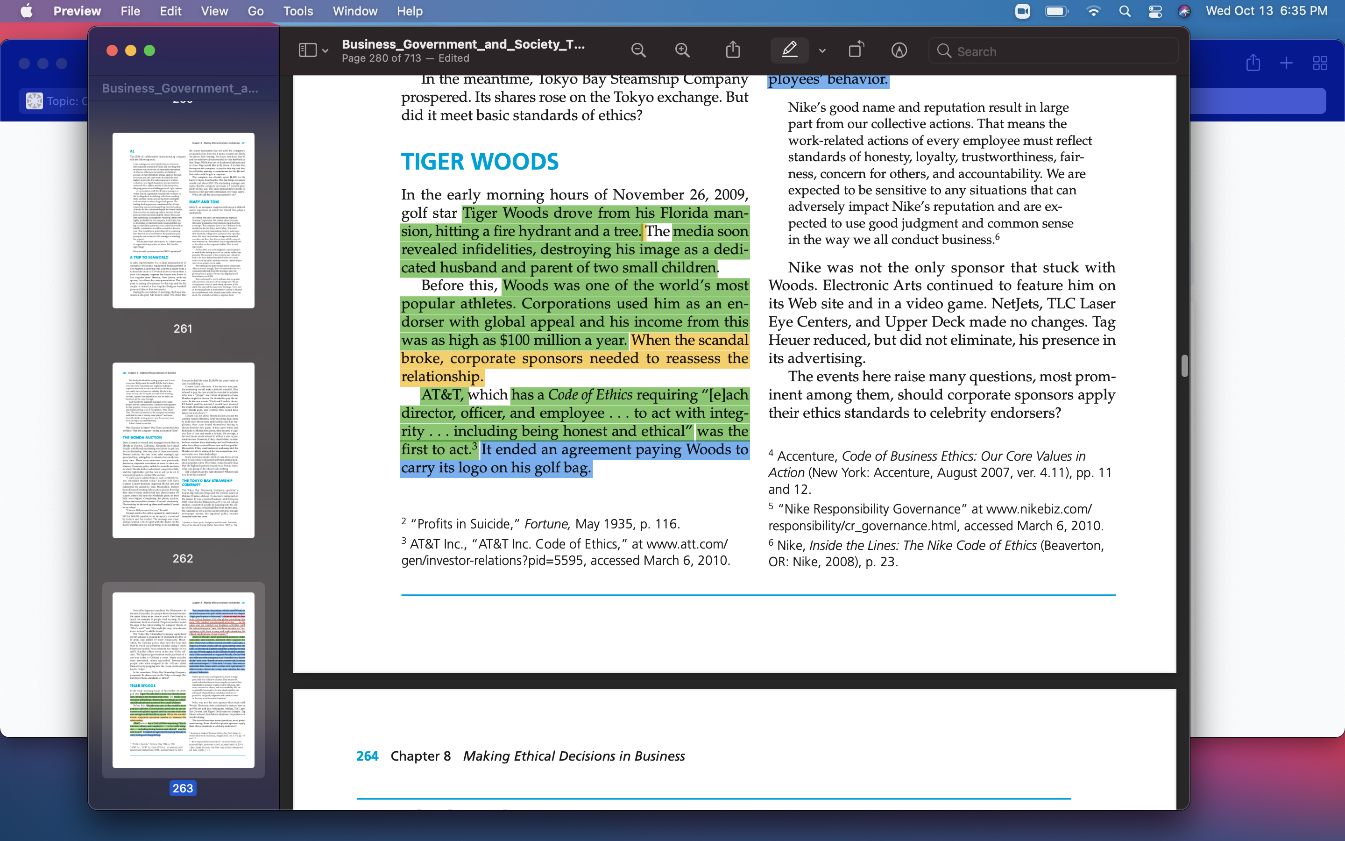
Task: Expand the sidebar view options chevron
Action: click(x=325, y=51)
